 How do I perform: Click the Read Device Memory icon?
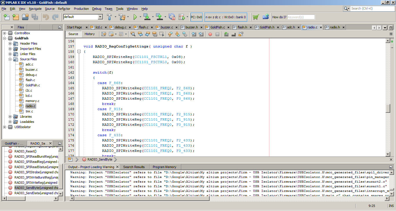[x=159, y=17]
